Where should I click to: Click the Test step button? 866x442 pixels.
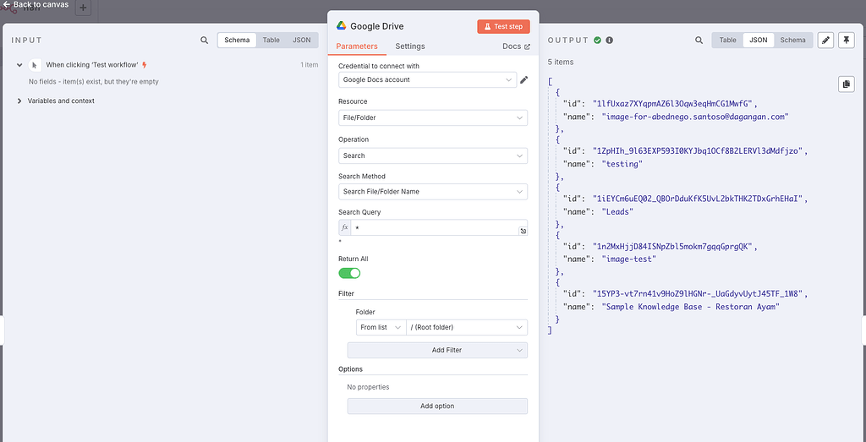point(503,26)
